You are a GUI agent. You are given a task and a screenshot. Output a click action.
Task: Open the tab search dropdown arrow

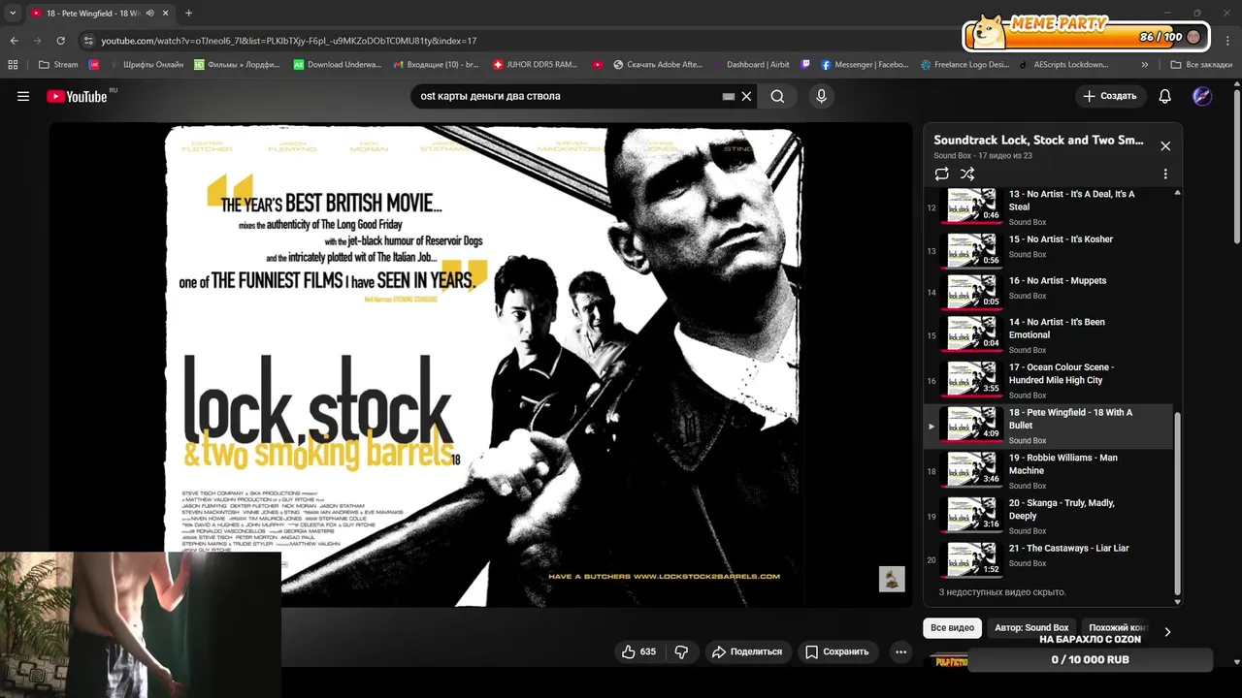pos(13,14)
